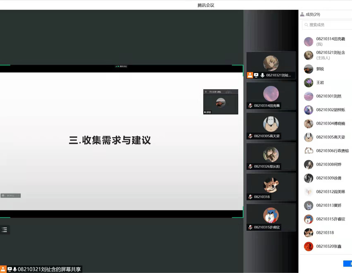Click the microphone icon on 08210321刘祉含's video tile

pyautogui.click(x=263, y=75)
